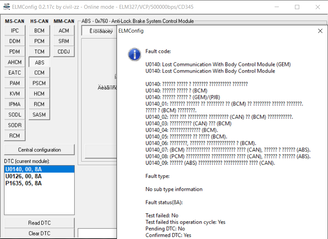Open the BCM module
The height and width of the screenshot is (239, 328).
pos(39,30)
